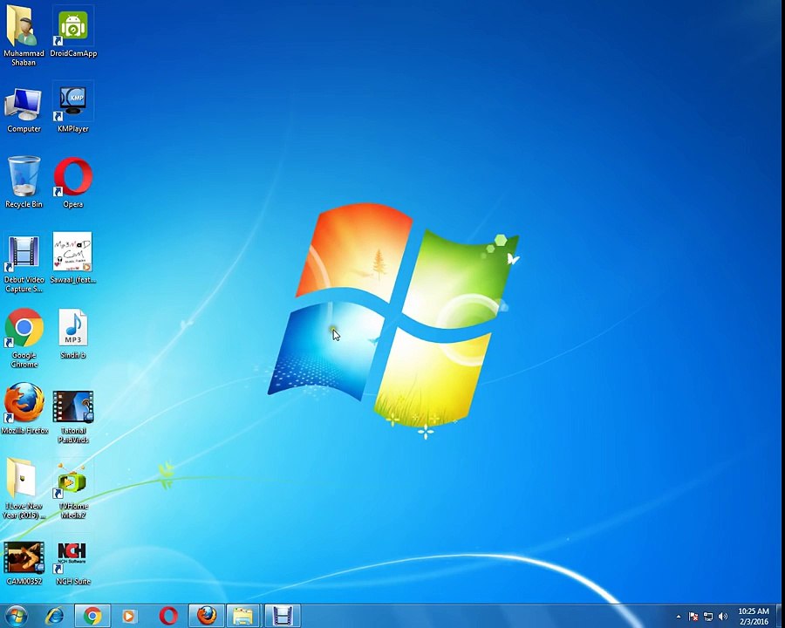Image resolution: width=785 pixels, height=628 pixels.
Task: Switch to Firefox in the taskbar
Action: (206, 616)
